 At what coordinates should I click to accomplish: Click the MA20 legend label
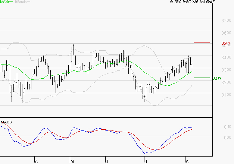[4, 2]
